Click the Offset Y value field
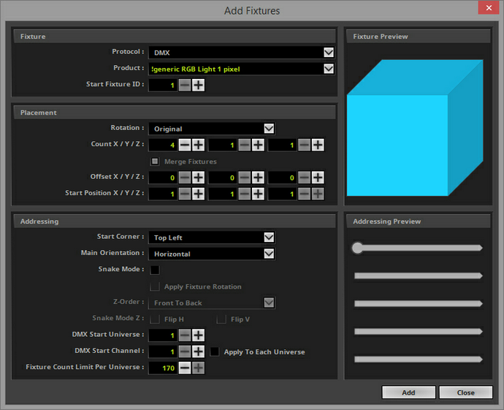The image size is (504, 410). 223,178
